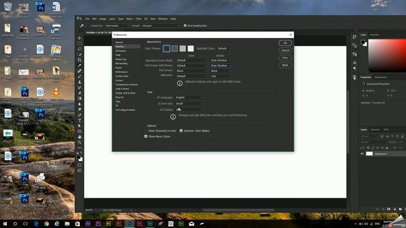Switch to the Adjustments tab
406x228 pixels.
click(x=381, y=77)
